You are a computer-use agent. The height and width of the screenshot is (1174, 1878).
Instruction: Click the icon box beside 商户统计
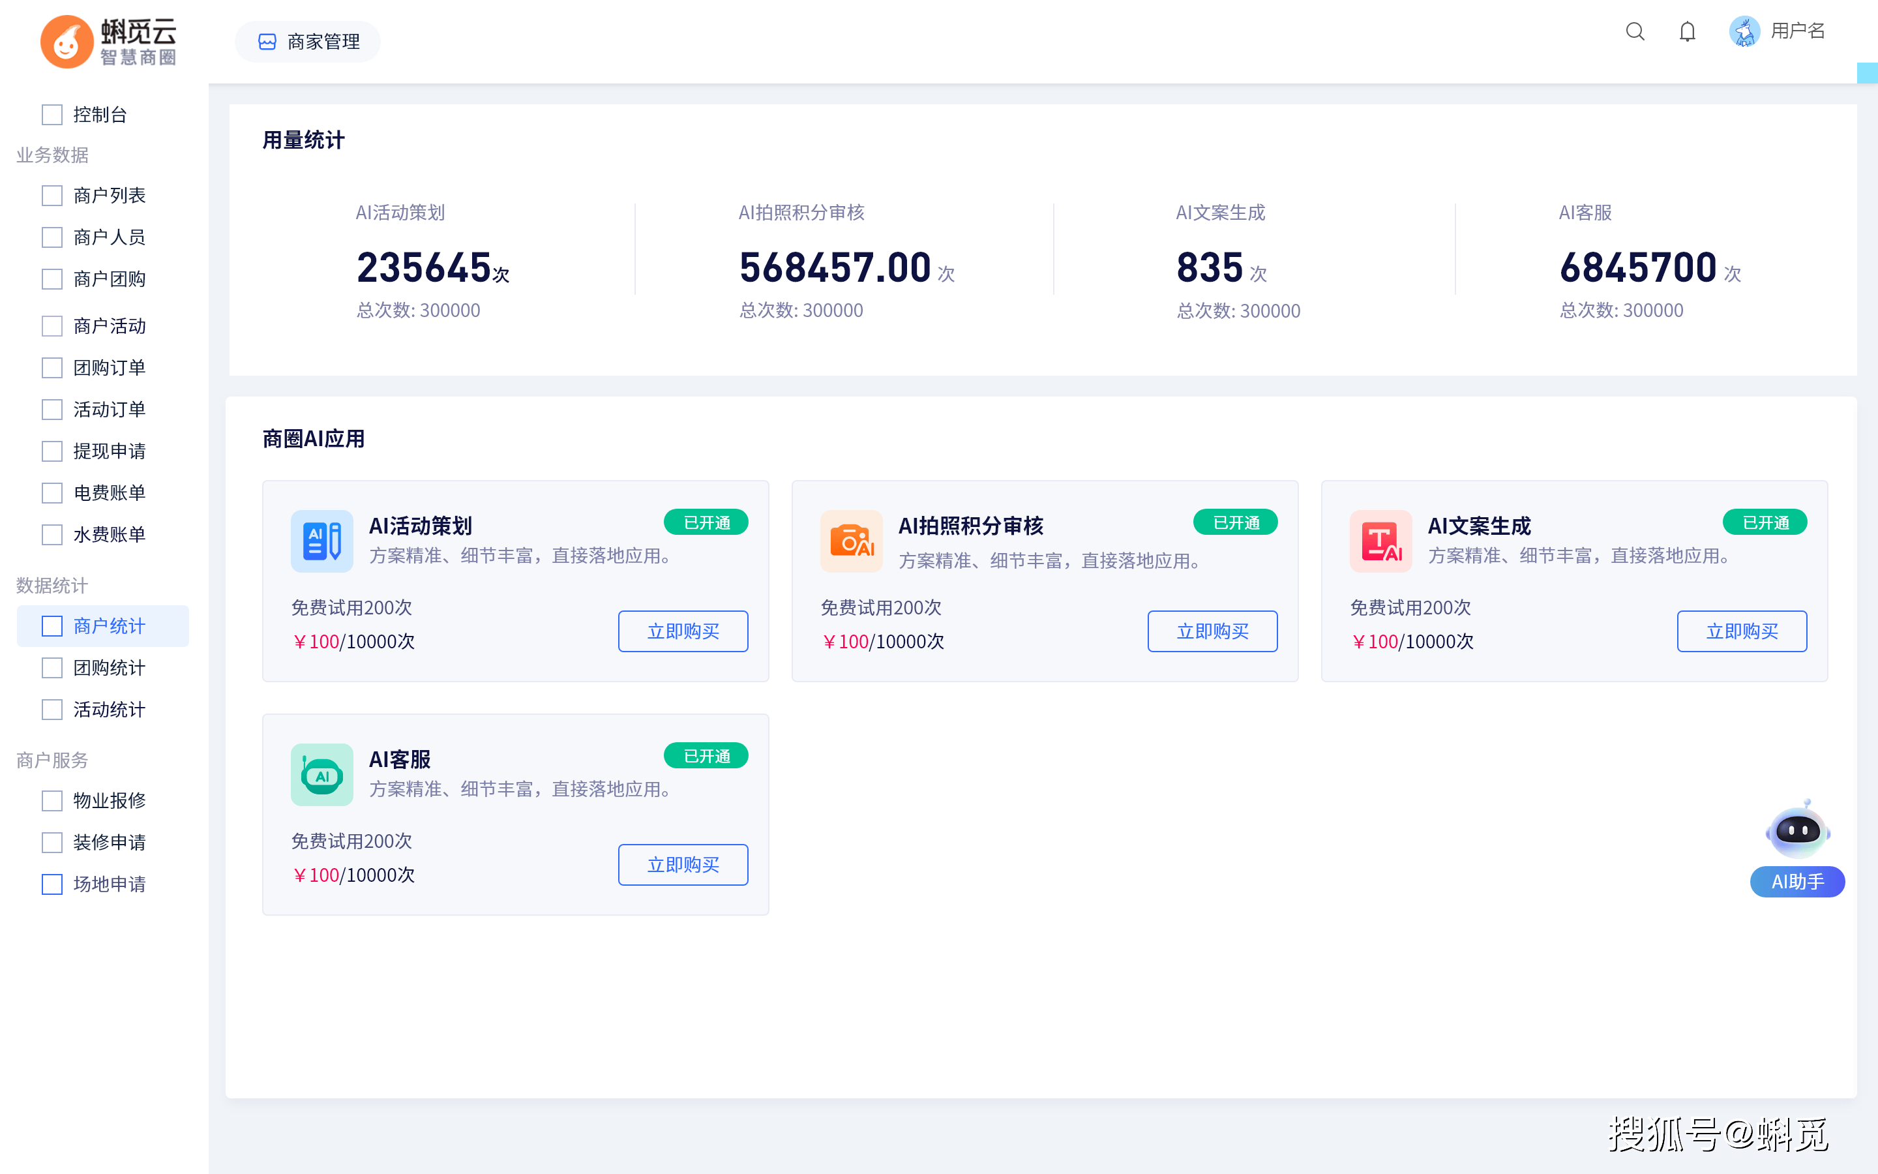click(x=52, y=627)
